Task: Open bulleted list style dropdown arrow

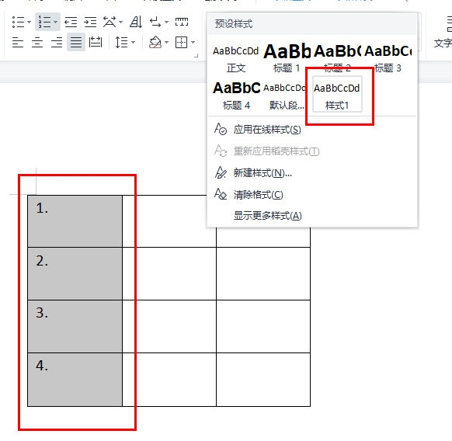Action: (29, 22)
